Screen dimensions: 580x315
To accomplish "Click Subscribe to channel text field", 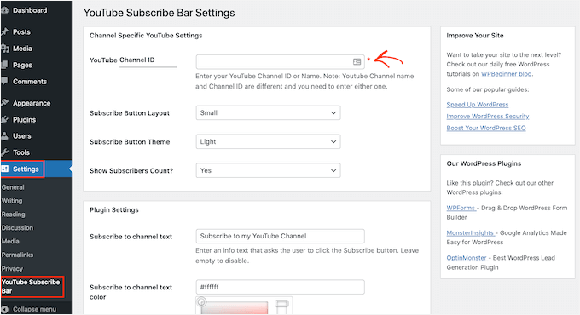I will point(280,236).
